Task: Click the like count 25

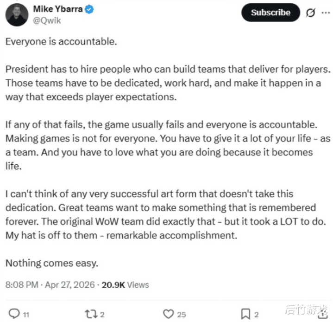Action: (182, 315)
